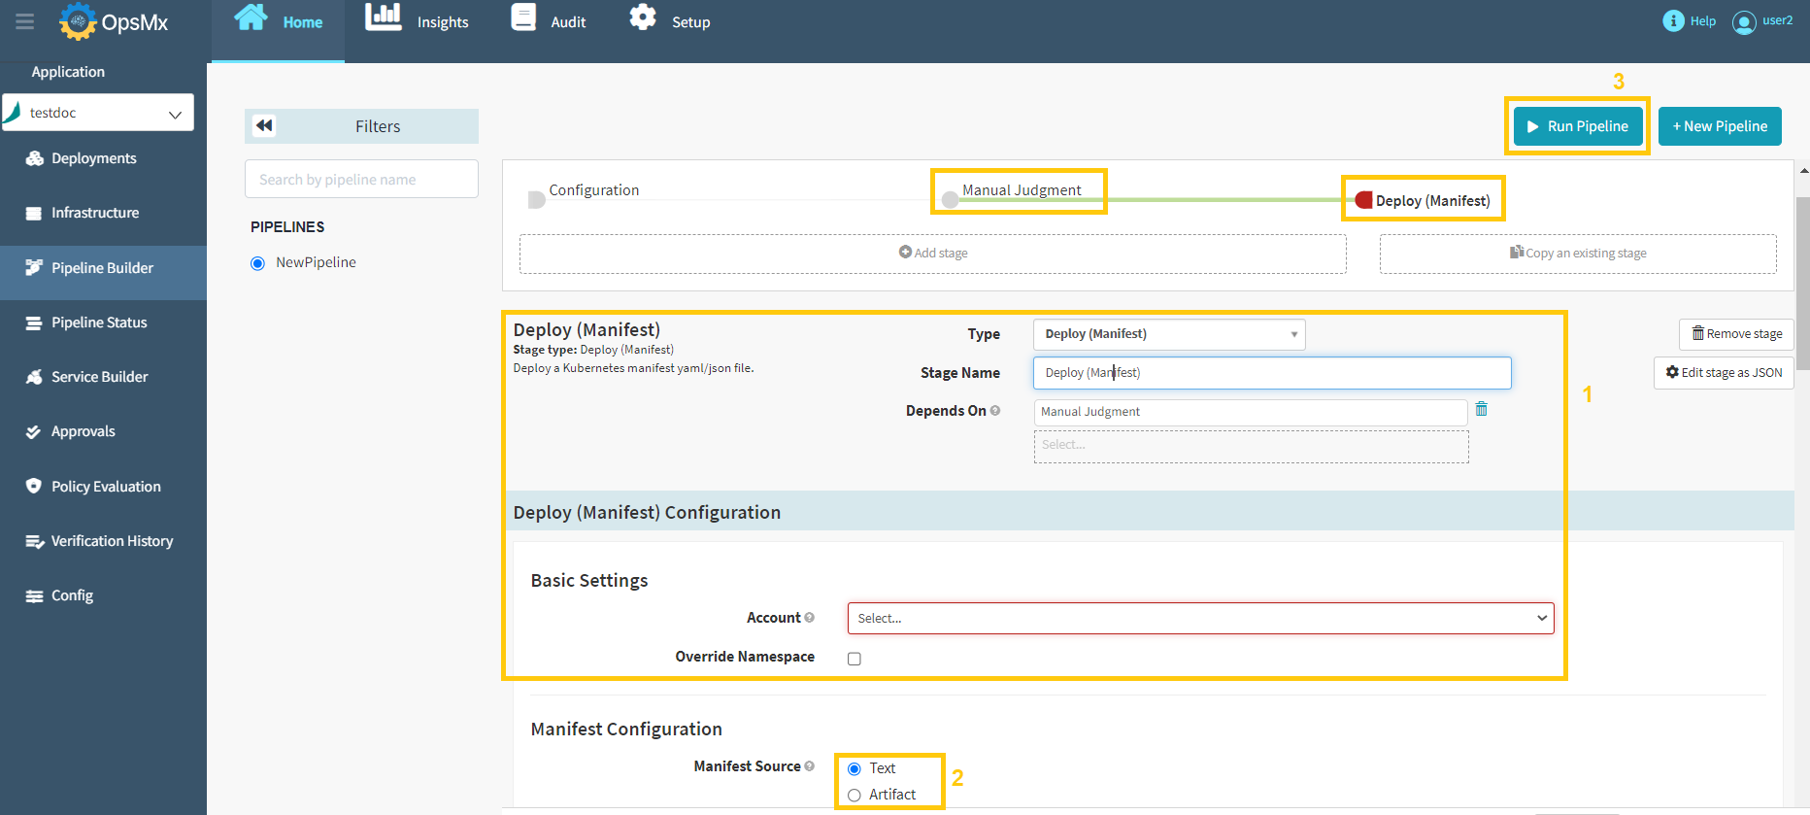1810x815 pixels.
Task: Delete the Manual Judgment dependency with trash icon
Action: pos(1481,409)
